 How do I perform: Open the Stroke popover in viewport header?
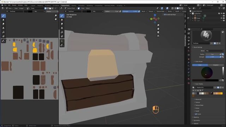[x=170, y=11]
